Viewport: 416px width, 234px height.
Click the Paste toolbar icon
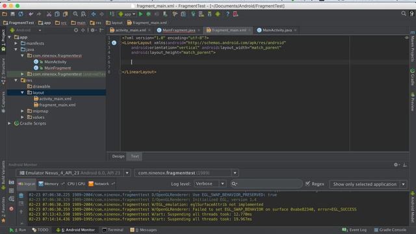point(65,14)
